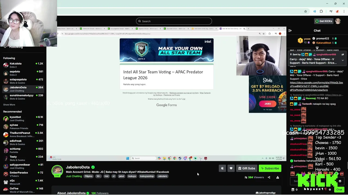This screenshot has width=348, height=195.
Task: Show more followed channels
Action: [9, 105]
